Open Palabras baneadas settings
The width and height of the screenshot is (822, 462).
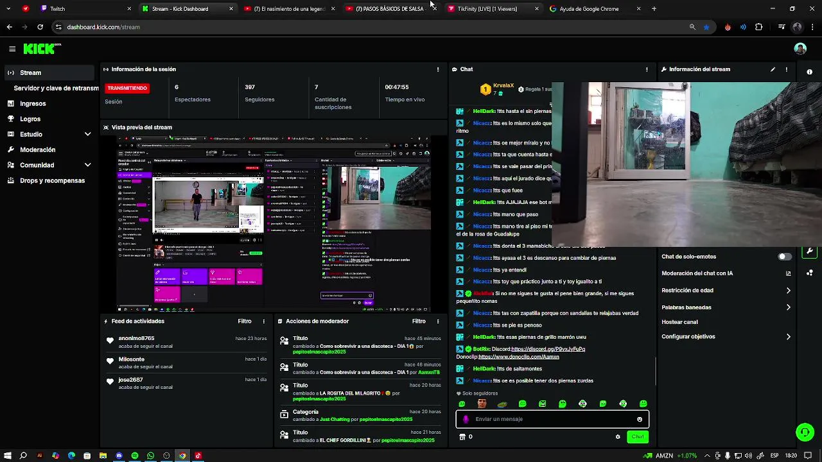[726, 307]
